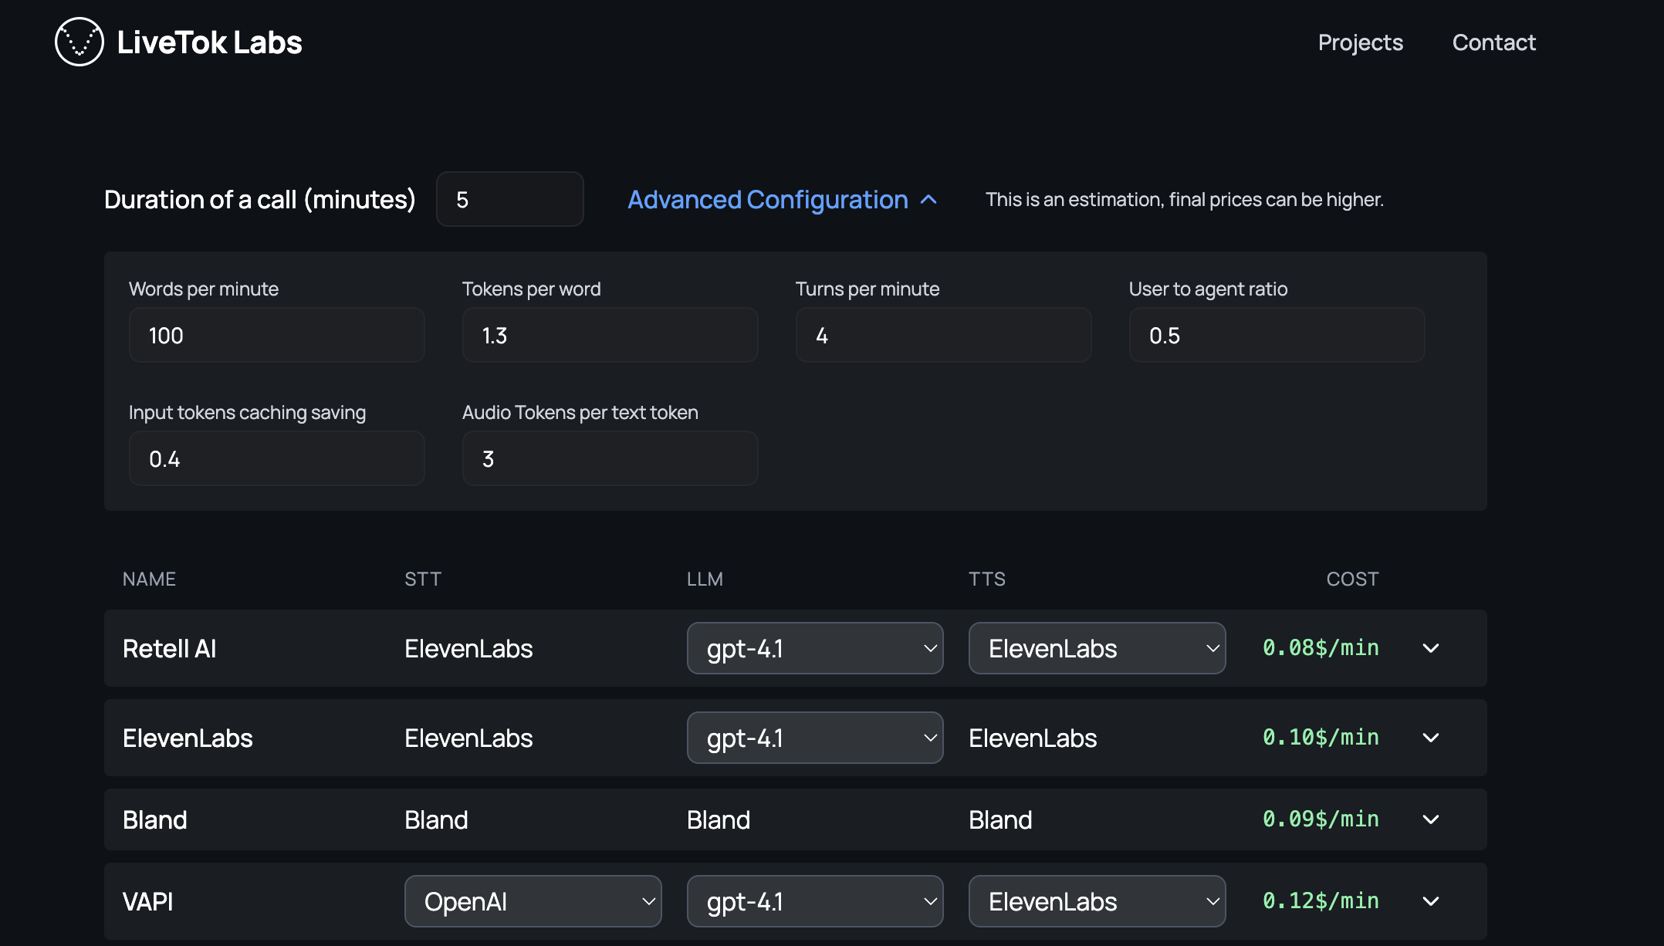
Task: Expand the VAPI row details chevron
Action: [1431, 901]
